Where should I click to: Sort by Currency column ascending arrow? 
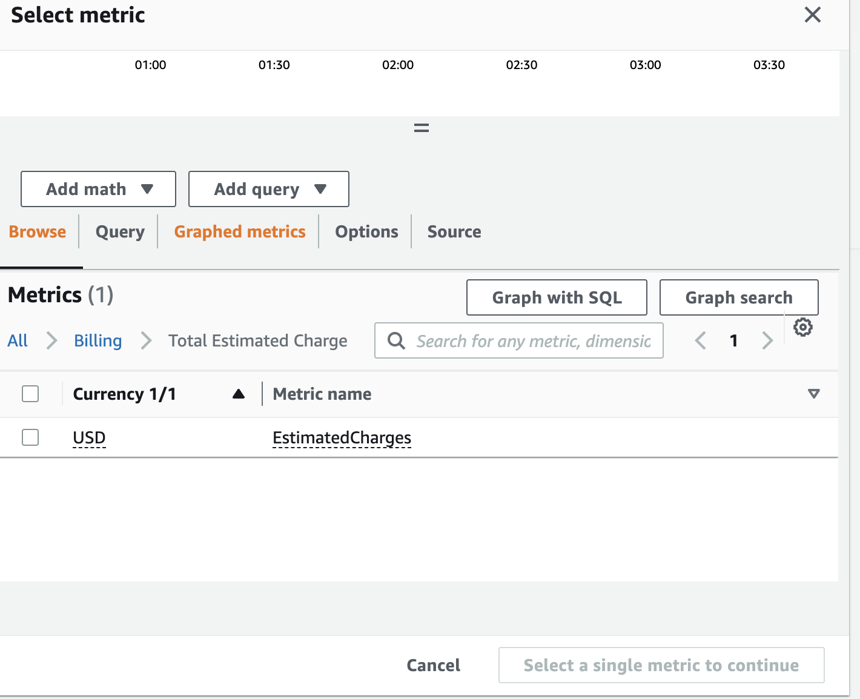click(x=239, y=394)
